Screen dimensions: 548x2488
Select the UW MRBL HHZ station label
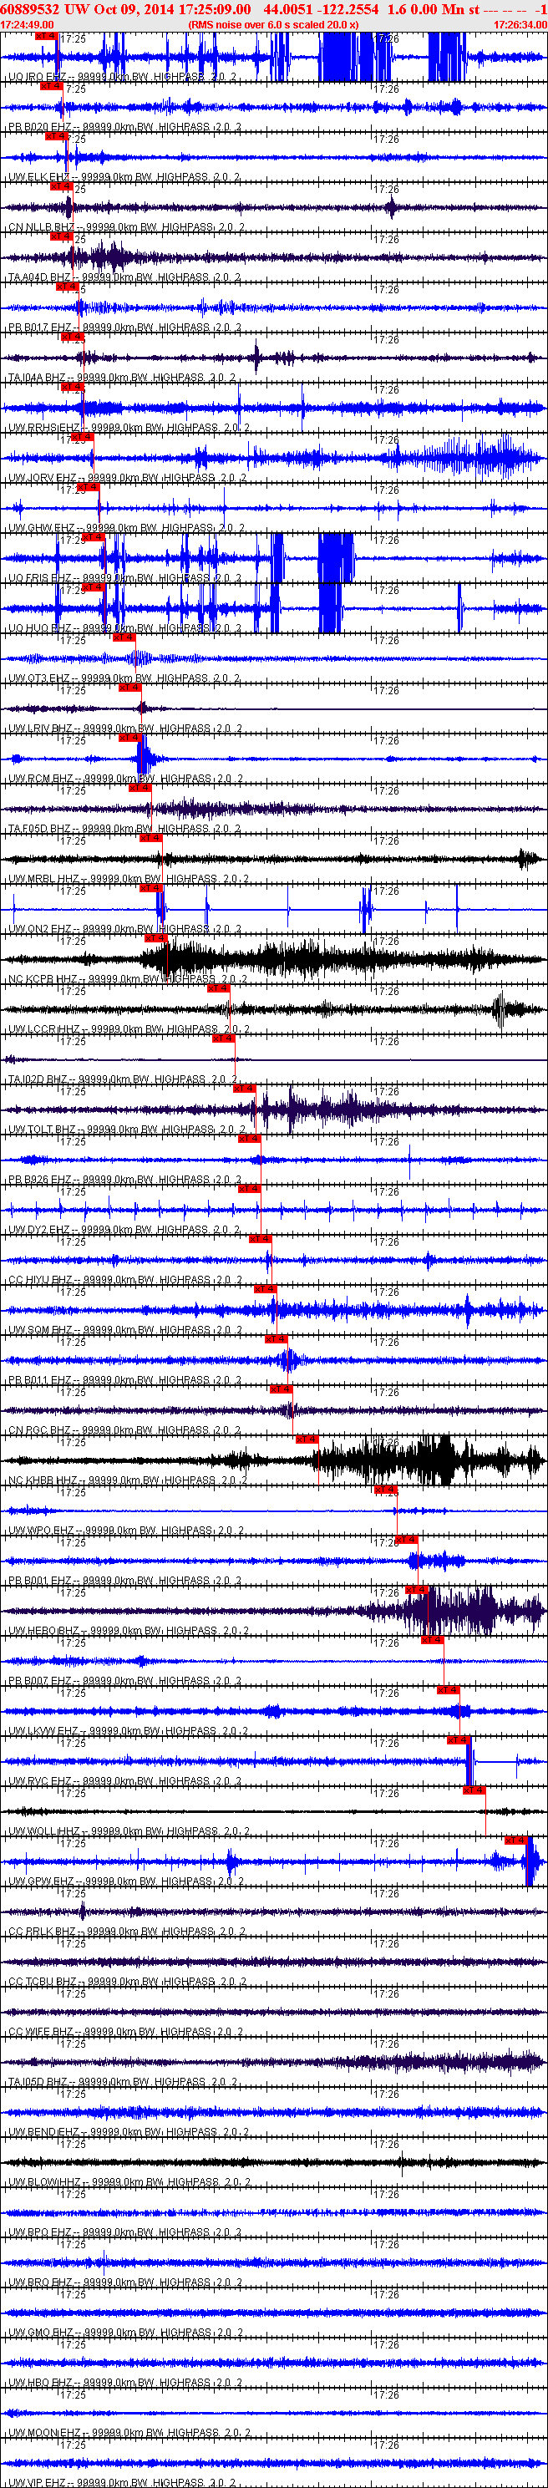[129, 879]
